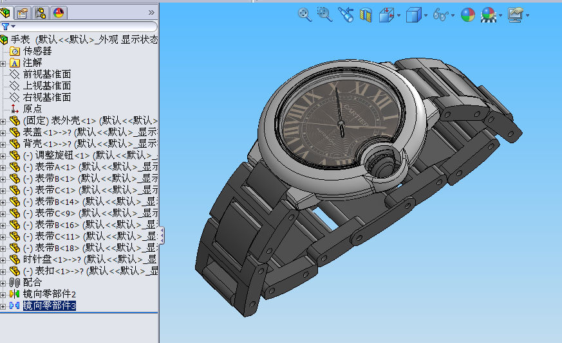This screenshot has height=343, width=562.
Task: Click the 表带B<1> part icon
Action: coord(15,178)
